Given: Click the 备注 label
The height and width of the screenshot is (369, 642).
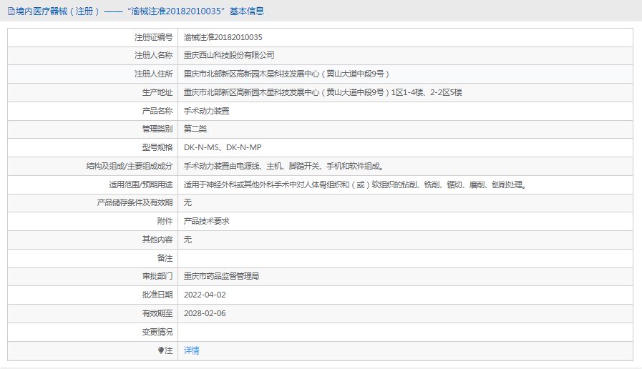Looking at the screenshot, I should 165,258.
